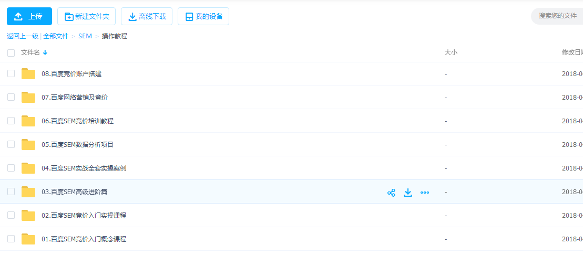
Task: Click folder icon of 04.百度SEM实战全套实操案例
Action: (28, 168)
